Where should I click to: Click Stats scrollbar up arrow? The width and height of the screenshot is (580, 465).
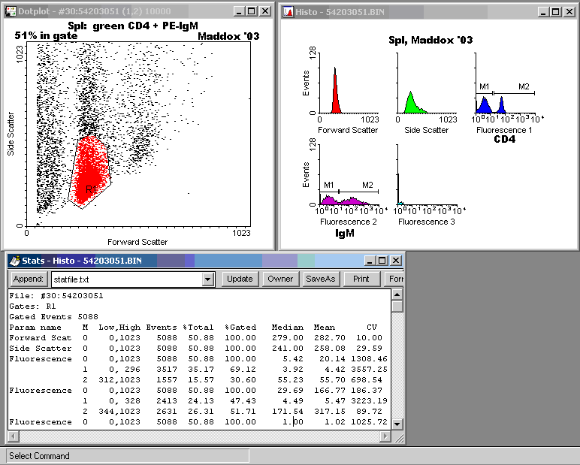point(397,294)
